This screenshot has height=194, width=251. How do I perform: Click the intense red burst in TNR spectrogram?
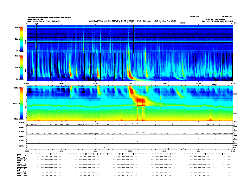pos(141,101)
